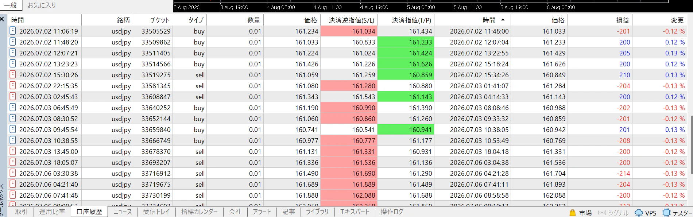Click change value 0.13 % for ticket 33511405
Image resolution: width=693 pixels, height=217 pixels.
[675, 53]
